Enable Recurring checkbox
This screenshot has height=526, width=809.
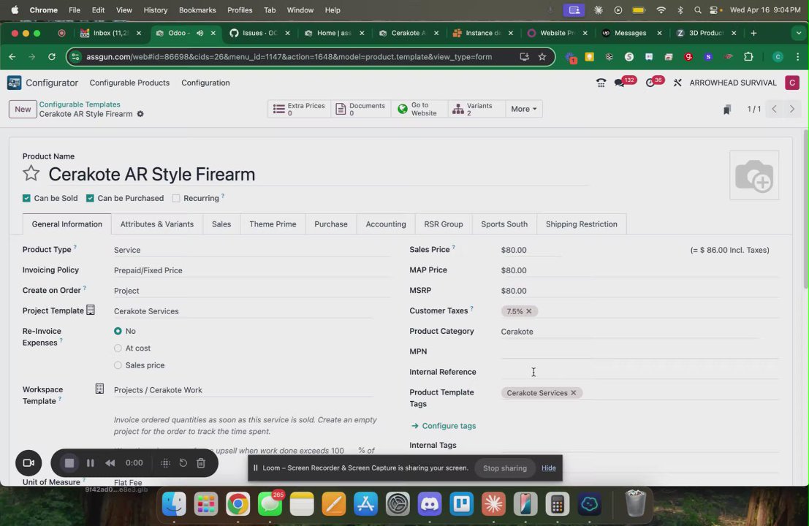tap(176, 198)
